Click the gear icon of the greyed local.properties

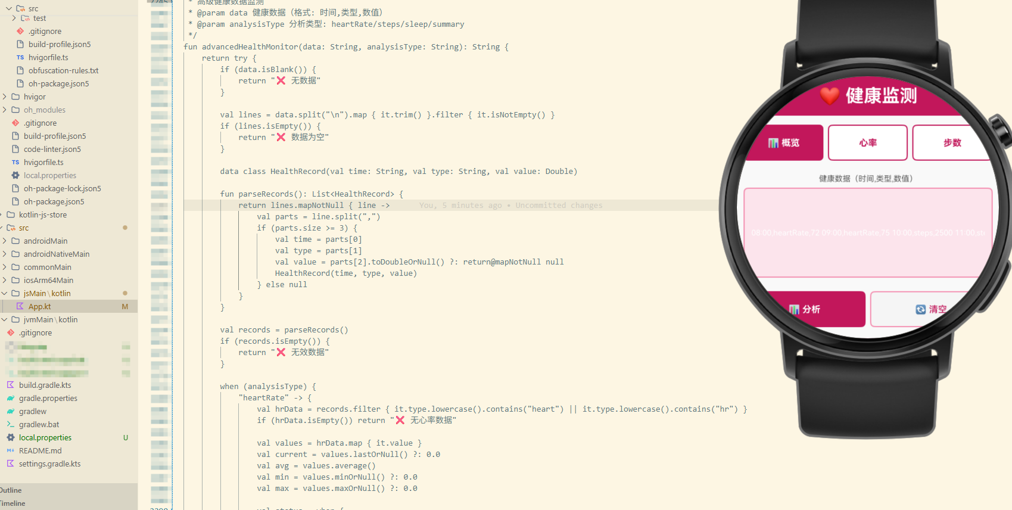coord(15,176)
